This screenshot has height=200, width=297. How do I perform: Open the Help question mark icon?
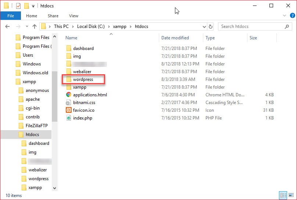tap(292, 16)
